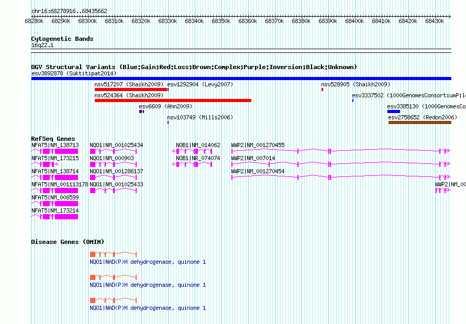Select the brown esv2758652 complex variant bar
Screen dimensions: 466x324
[420, 122]
